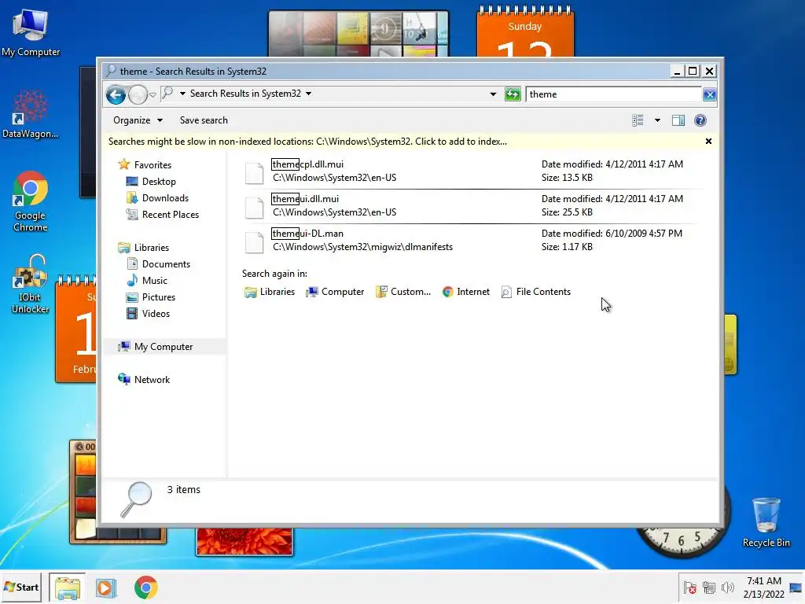Viewport: 805px width, 604px height.
Task: Open Chrome from the taskbar
Action: [145, 587]
